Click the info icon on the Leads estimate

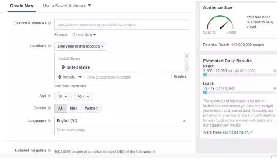click(275, 89)
